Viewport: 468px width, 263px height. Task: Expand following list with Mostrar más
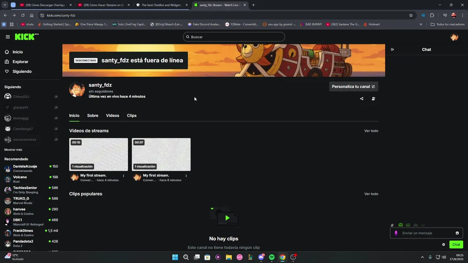click(x=13, y=150)
